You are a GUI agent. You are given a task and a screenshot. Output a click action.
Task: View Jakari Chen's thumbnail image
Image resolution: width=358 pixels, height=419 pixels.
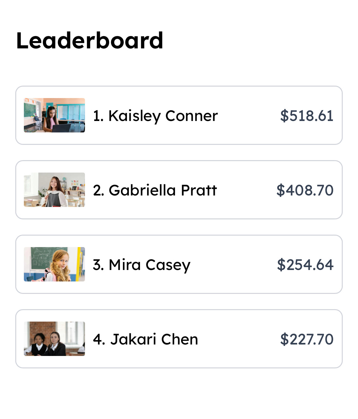54,339
